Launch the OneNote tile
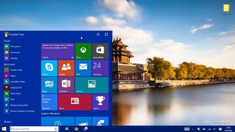This screenshot has height=132, width=235. [x=66, y=85]
